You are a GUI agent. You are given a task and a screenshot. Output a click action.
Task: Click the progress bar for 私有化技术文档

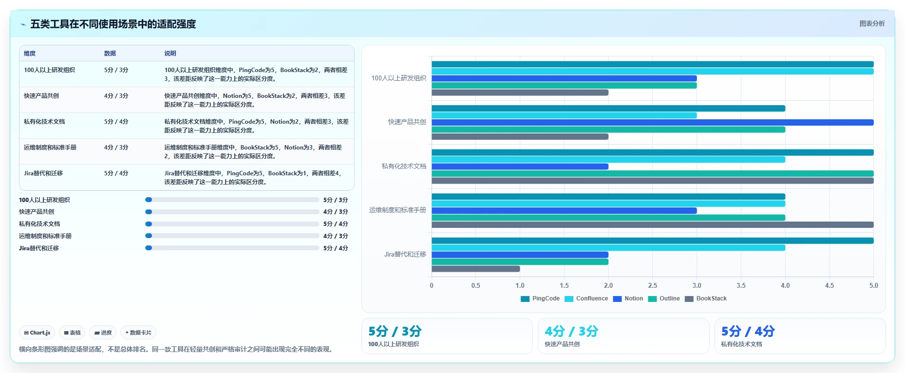232,224
